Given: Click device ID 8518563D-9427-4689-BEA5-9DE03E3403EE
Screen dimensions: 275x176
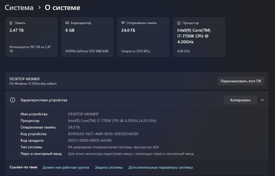Looking at the screenshot, I should click(x=103, y=134).
